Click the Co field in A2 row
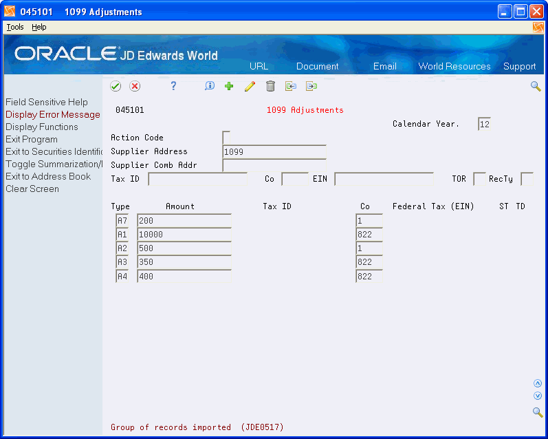The width and height of the screenshot is (548, 439). (369, 248)
